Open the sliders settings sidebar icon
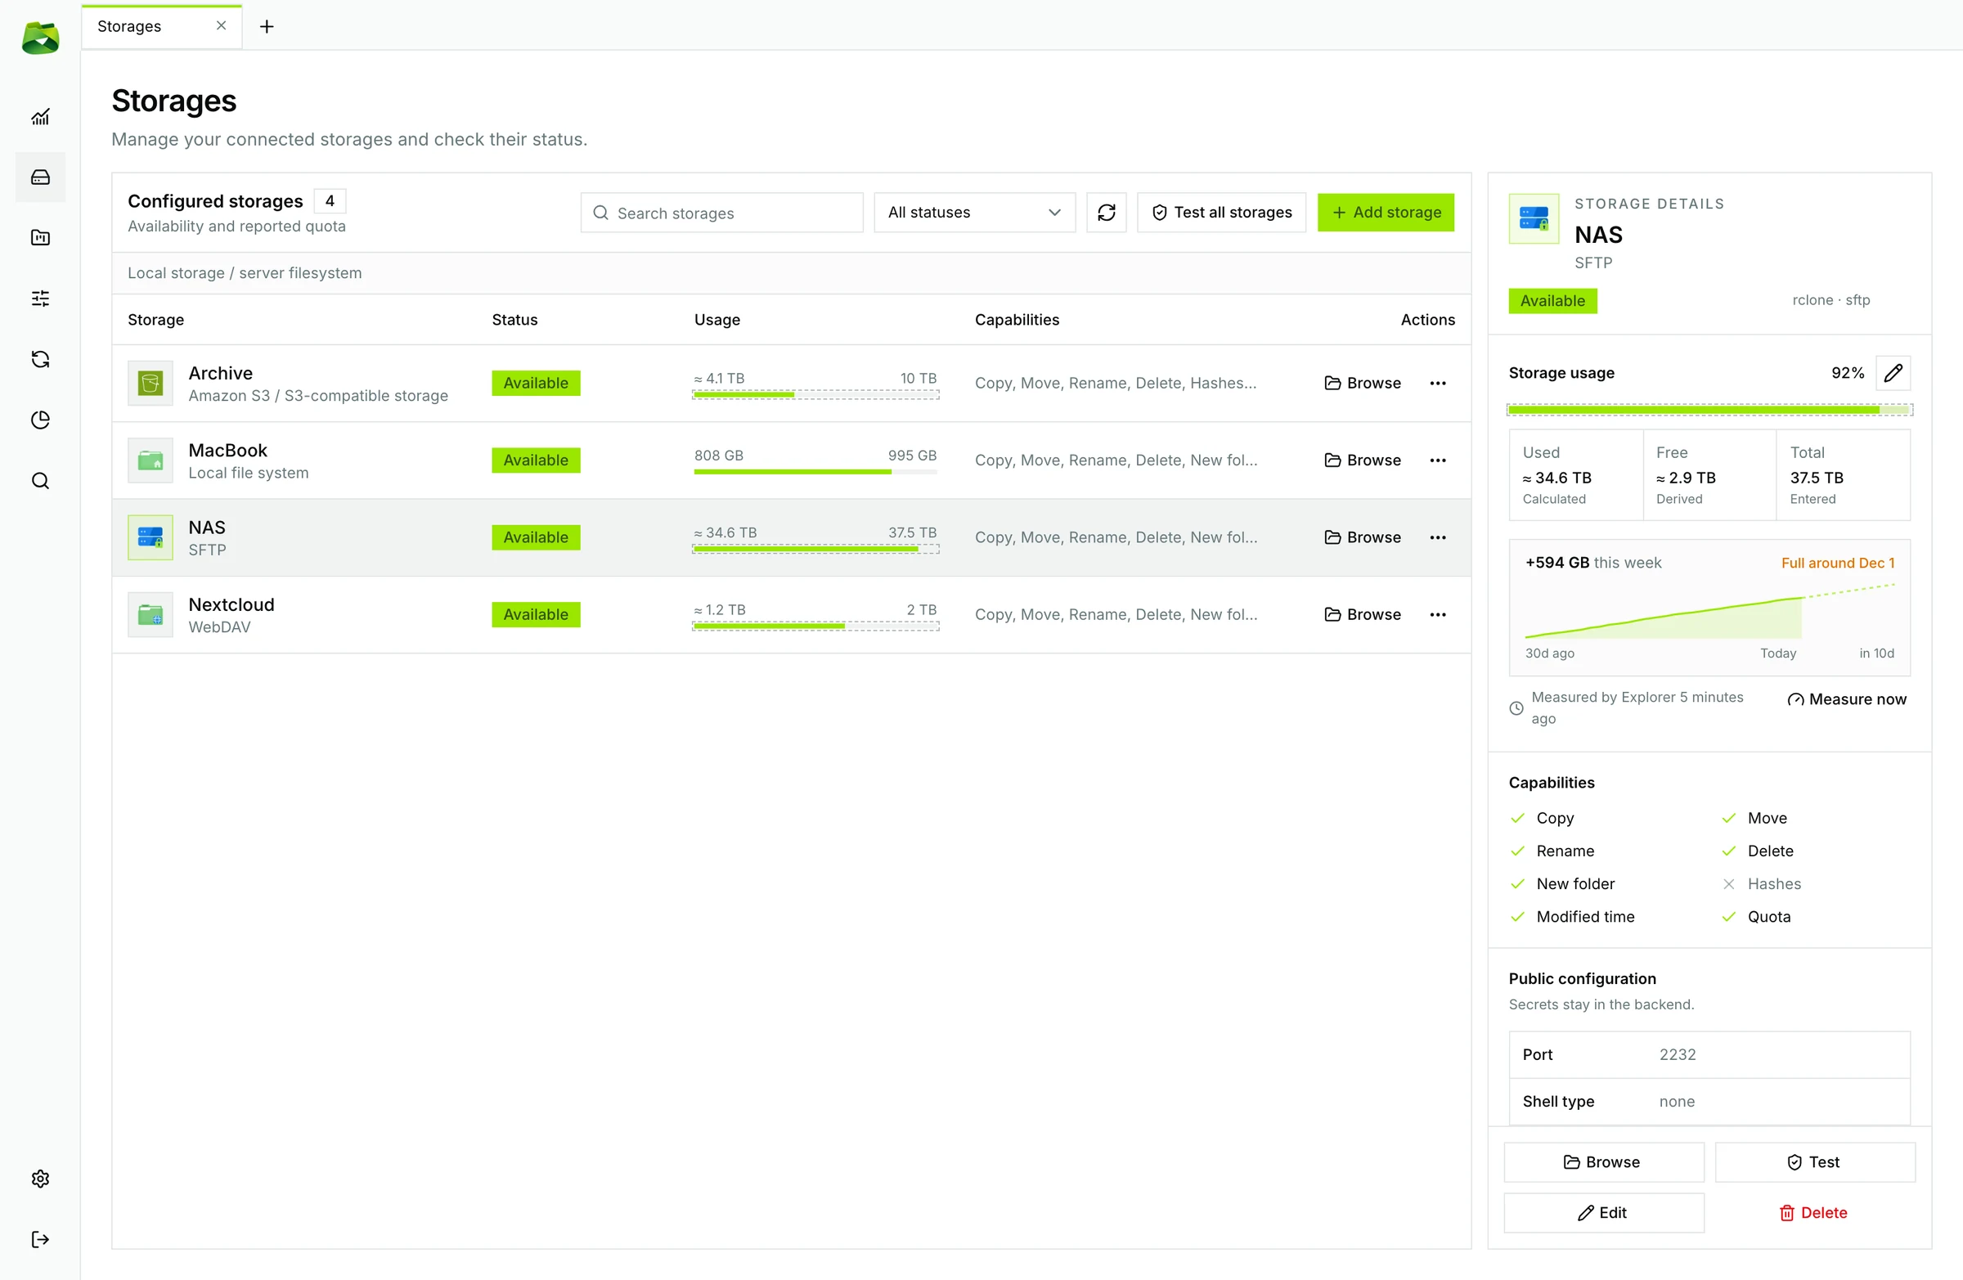The height and width of the screenshot is (1280, 1963). tap(40, 299)
